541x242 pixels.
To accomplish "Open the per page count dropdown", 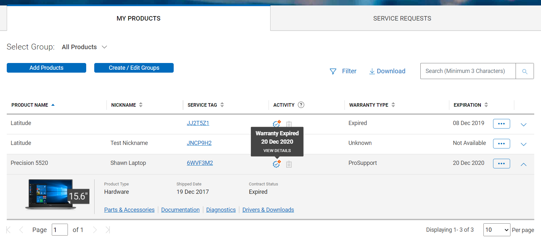I will coord(497,230).
